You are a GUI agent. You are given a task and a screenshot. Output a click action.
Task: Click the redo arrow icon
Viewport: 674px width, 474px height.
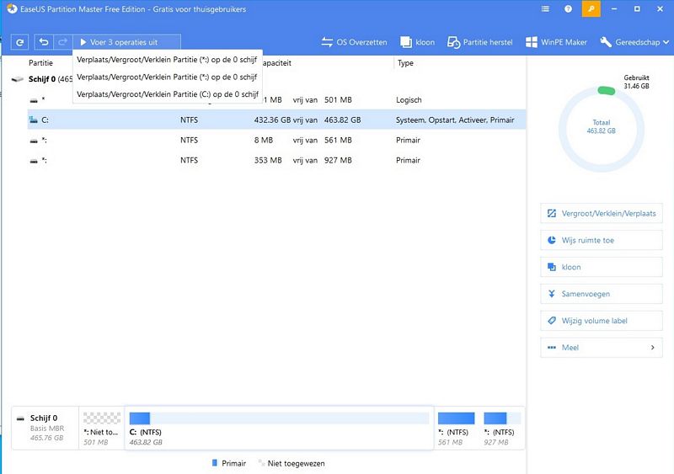pos(62,42)
